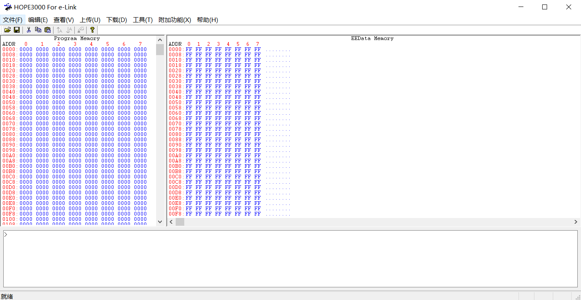Click inside the command prompt area
581x300 pixels.
286,257
